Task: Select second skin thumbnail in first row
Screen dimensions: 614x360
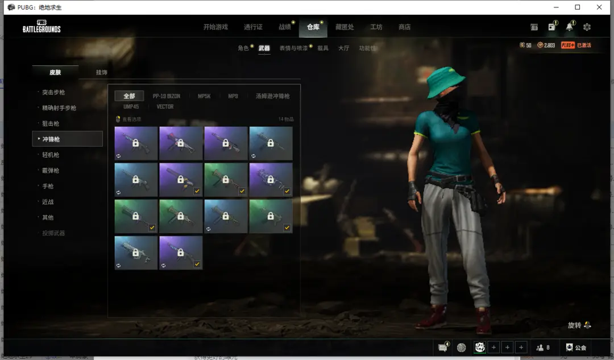Action: tap(181, 143)
